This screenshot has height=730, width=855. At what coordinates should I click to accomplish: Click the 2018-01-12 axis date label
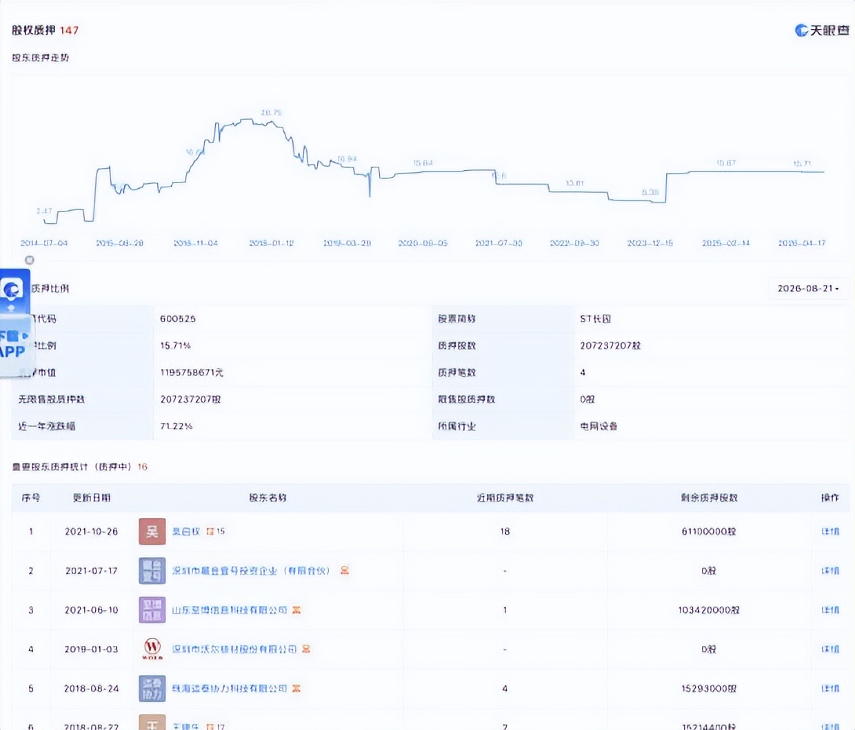click(271, 243)
